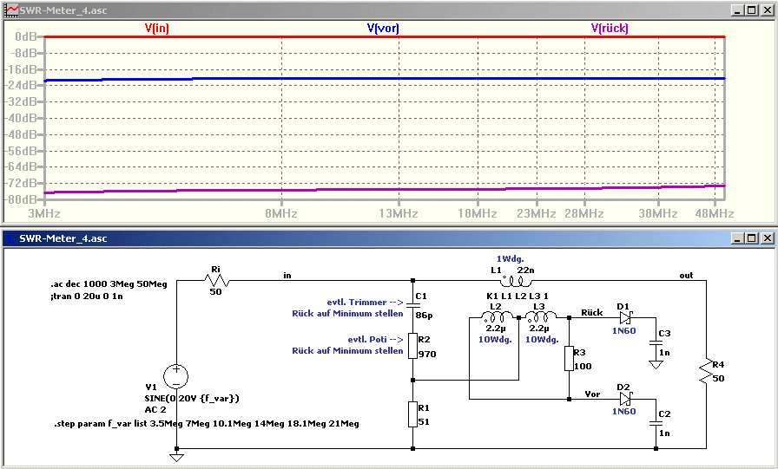Maximize the plot window pane
The height and width of the screenshot is (469, 778).
click(752, 10)
